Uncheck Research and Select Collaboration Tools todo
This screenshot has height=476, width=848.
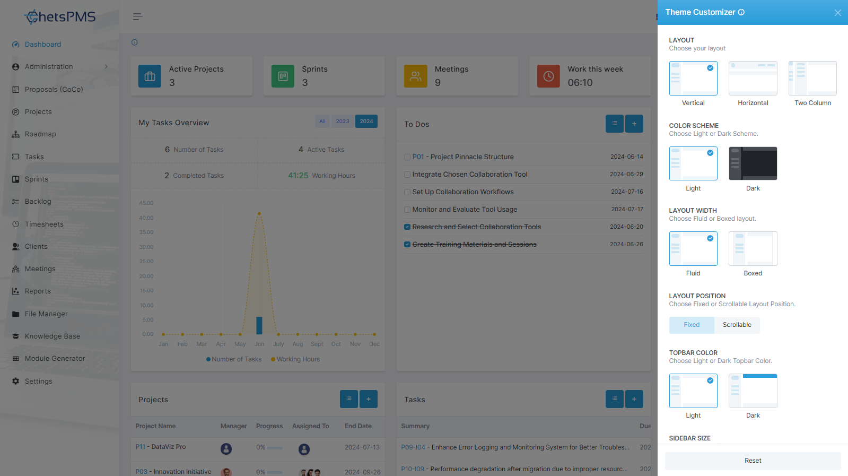coord(407,227)
